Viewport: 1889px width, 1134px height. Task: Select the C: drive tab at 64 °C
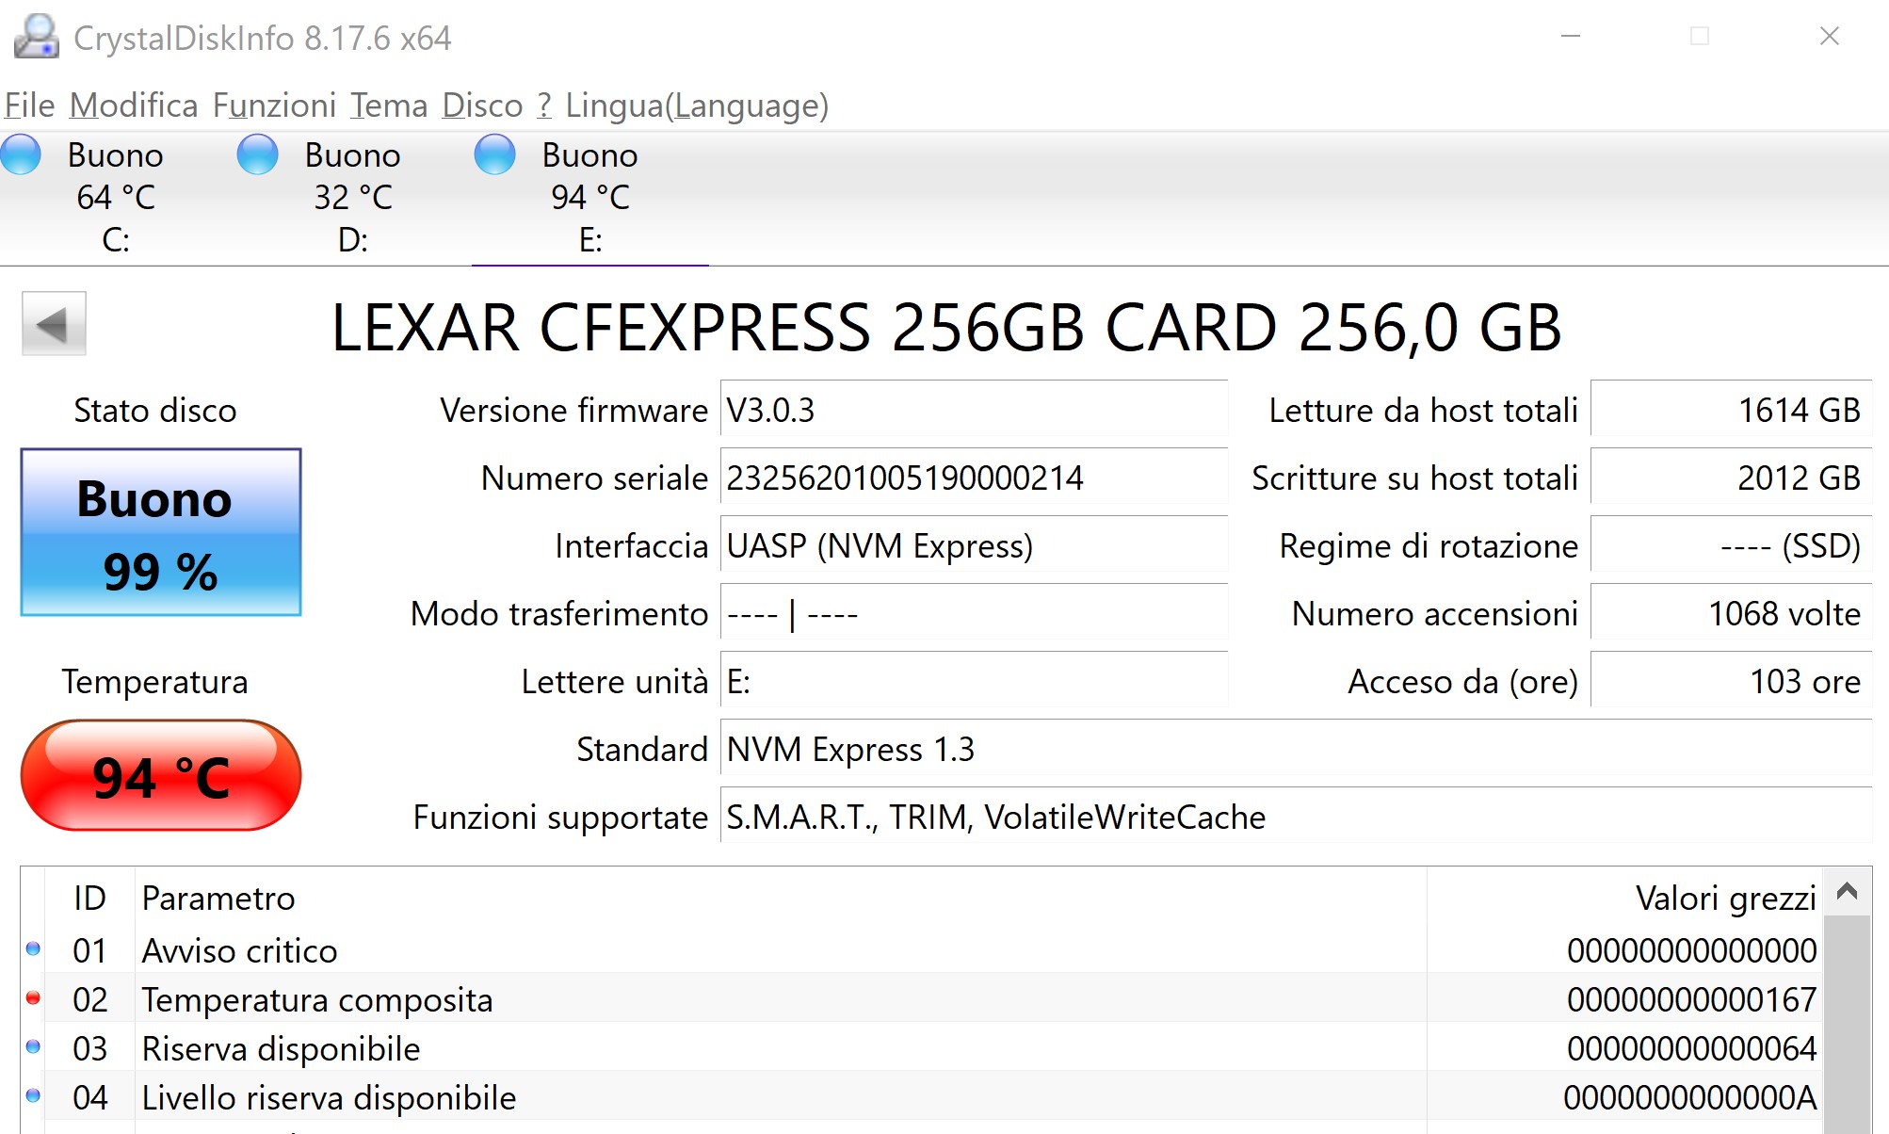tap(116, 198)
